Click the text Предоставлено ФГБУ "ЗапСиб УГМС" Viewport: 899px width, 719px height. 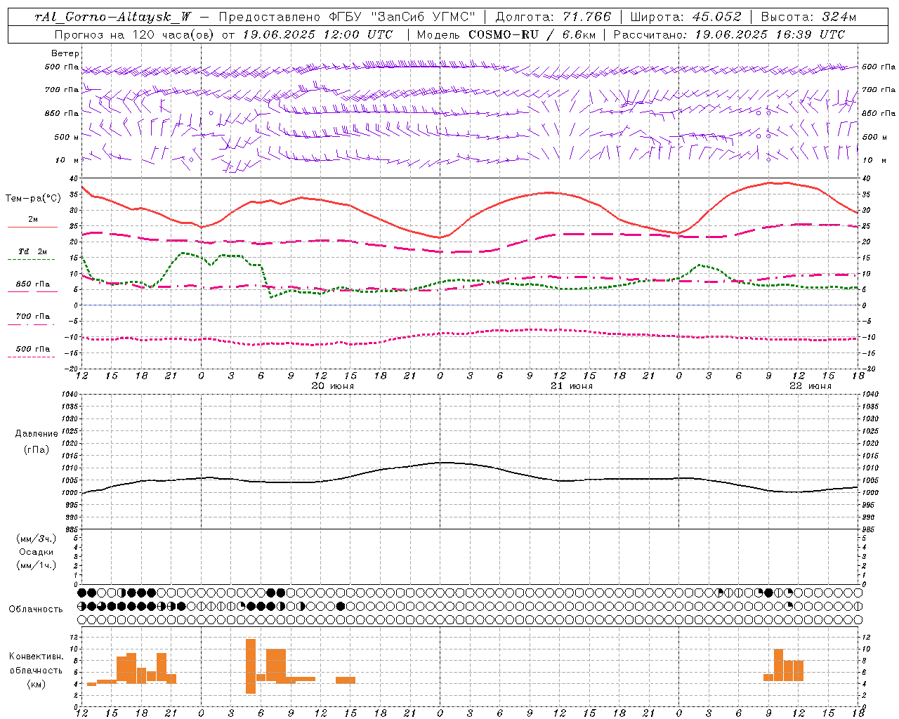(347, 17)
